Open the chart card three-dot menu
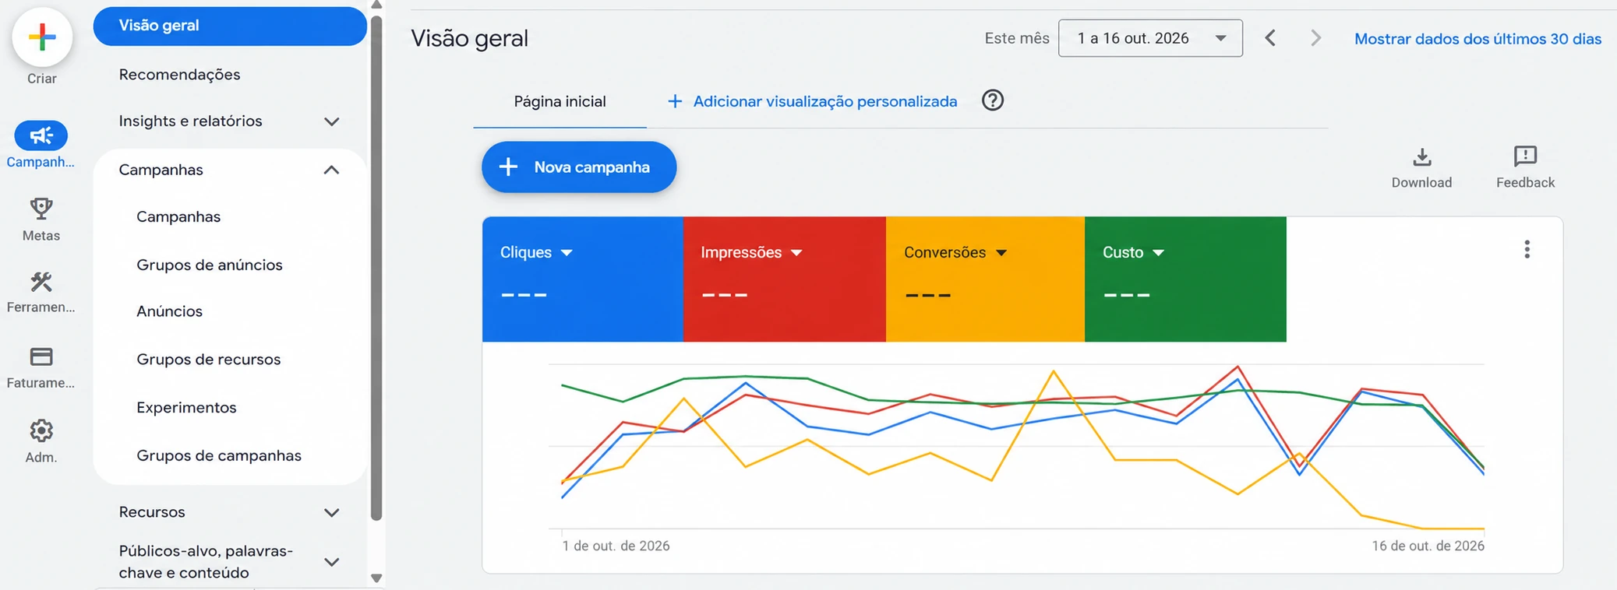The width and height of the screenshot is (1617, 590). (1527, 249)
